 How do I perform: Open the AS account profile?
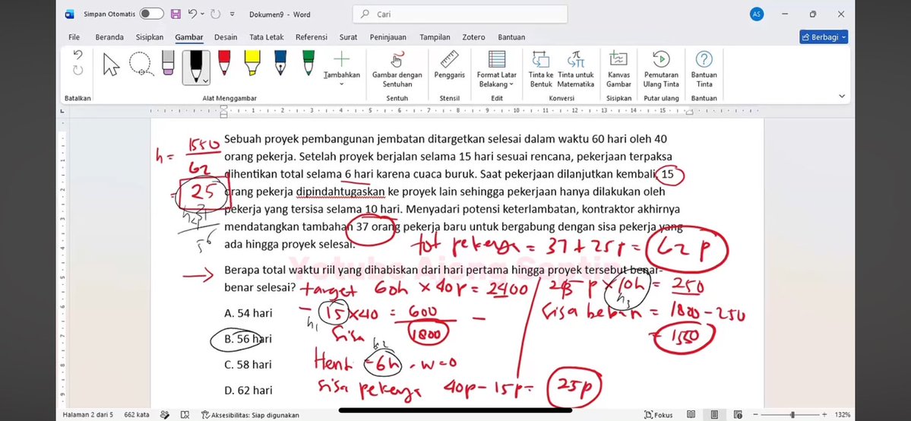tap(757, 14)
